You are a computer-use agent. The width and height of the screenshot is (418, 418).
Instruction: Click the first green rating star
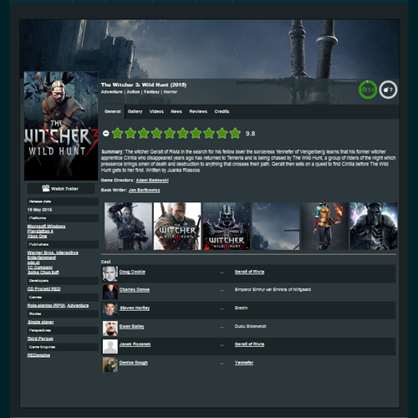(118, 134)
